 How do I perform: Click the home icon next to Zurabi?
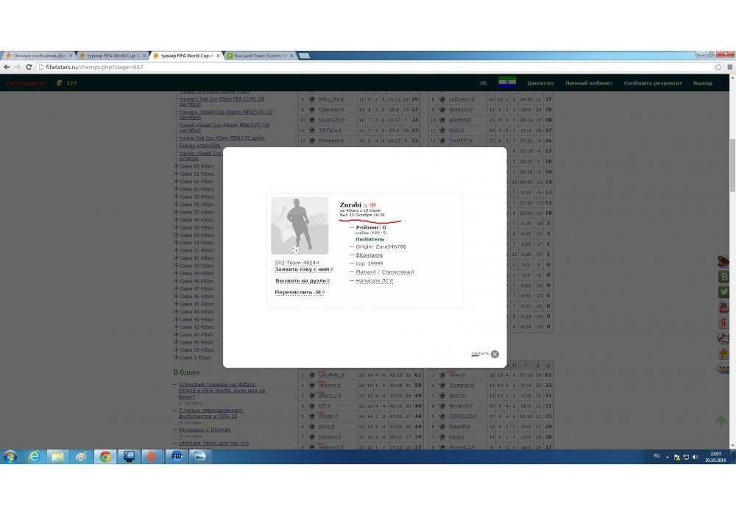pos(365,205)
